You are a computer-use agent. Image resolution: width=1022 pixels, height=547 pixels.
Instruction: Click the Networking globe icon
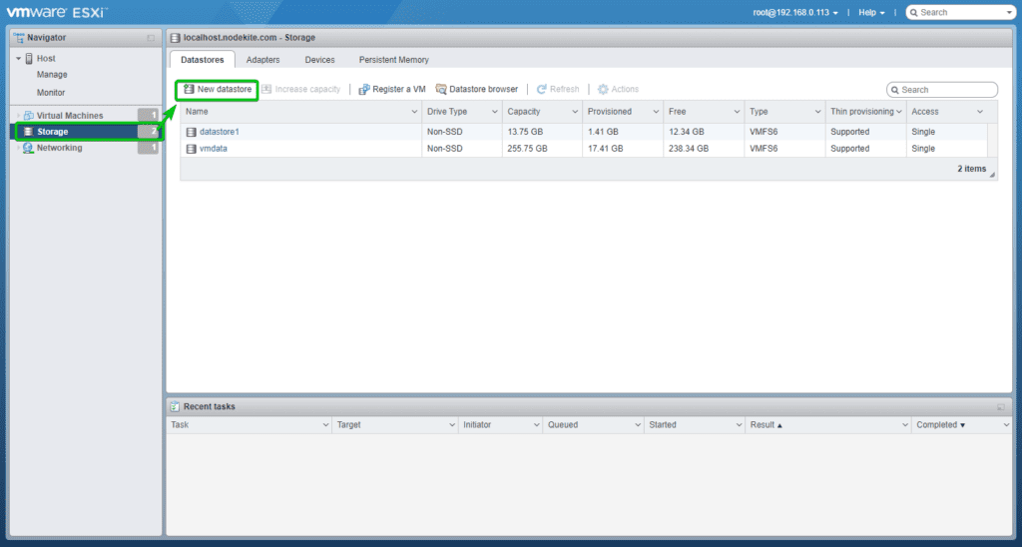28,148
